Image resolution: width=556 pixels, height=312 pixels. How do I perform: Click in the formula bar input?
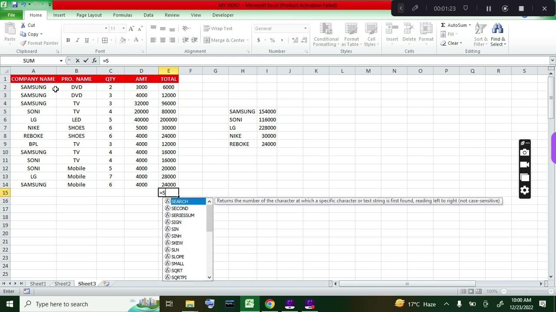325,61
